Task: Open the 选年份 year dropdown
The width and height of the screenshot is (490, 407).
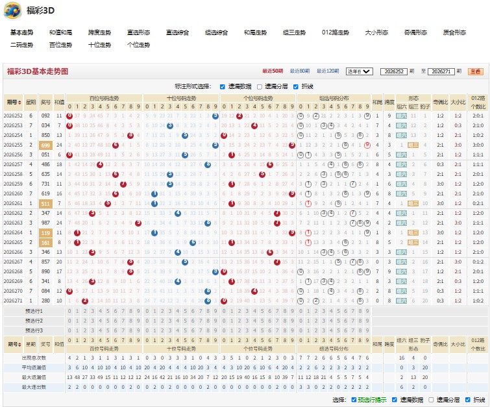Action: (359, 71)
